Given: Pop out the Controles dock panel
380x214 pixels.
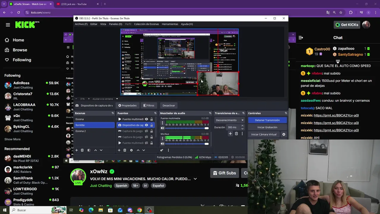Looking at the screenshot, I should pos(286,113).
